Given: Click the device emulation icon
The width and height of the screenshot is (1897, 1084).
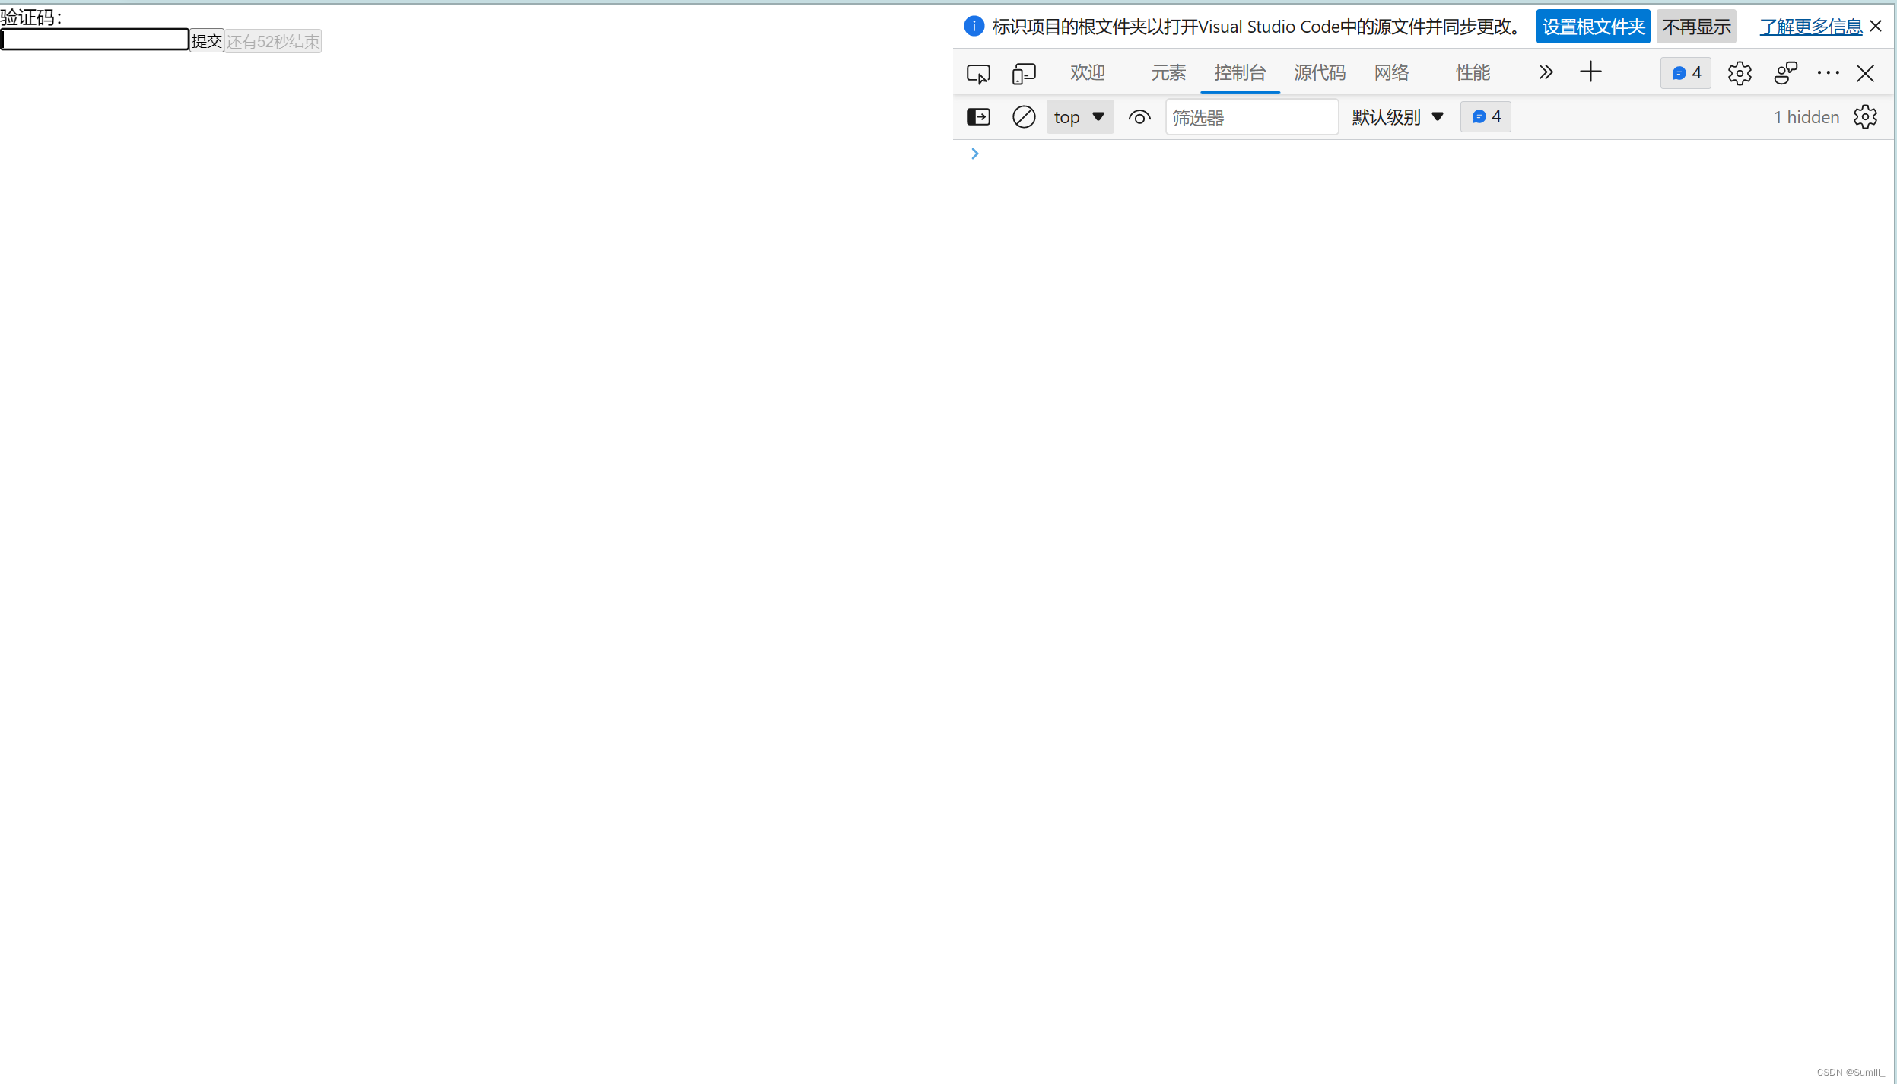Looking at the screenshot, I should tap(1024, 72).
